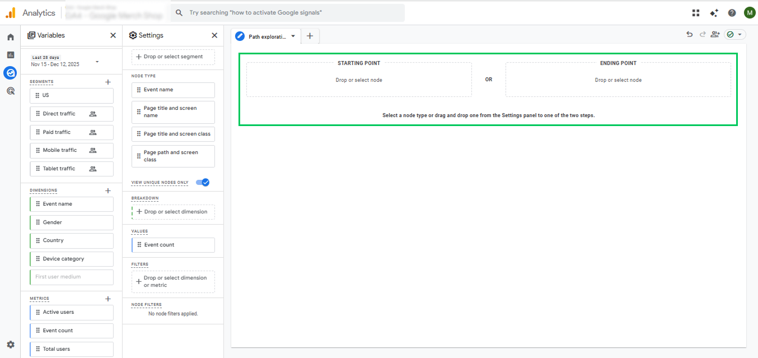This screenshot has width=758, height=358.
Task: Open the data quality status dropdown
Action: (x=735, y=35)
